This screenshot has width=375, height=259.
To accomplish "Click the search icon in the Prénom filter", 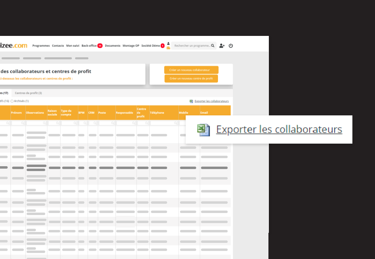I will (22, 123).
